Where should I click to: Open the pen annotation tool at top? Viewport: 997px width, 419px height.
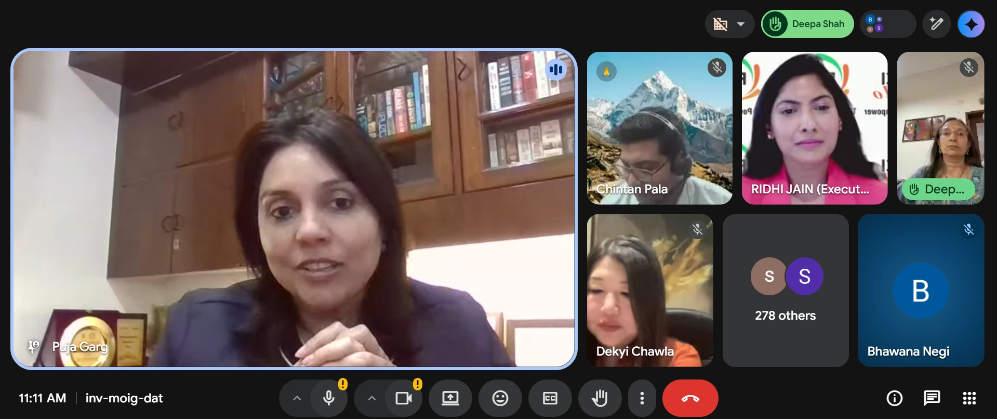tap(936, 24)
